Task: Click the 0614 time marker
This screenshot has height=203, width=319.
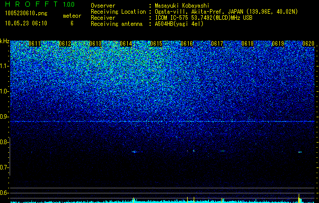Action: coord(126,44)
